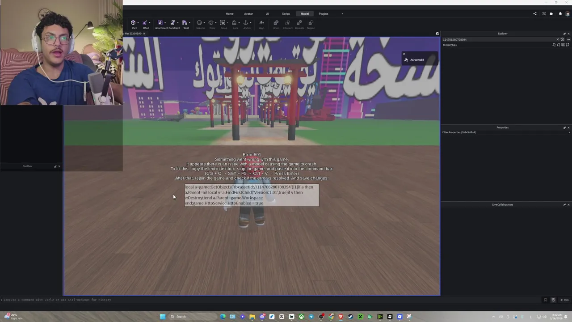Select the Part tool icon
The width and height of the screenshot is (572, 322).
(133, 23)
